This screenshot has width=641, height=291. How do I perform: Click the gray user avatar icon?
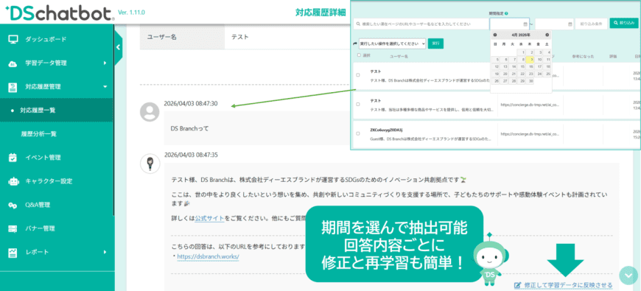pos(150,112)
